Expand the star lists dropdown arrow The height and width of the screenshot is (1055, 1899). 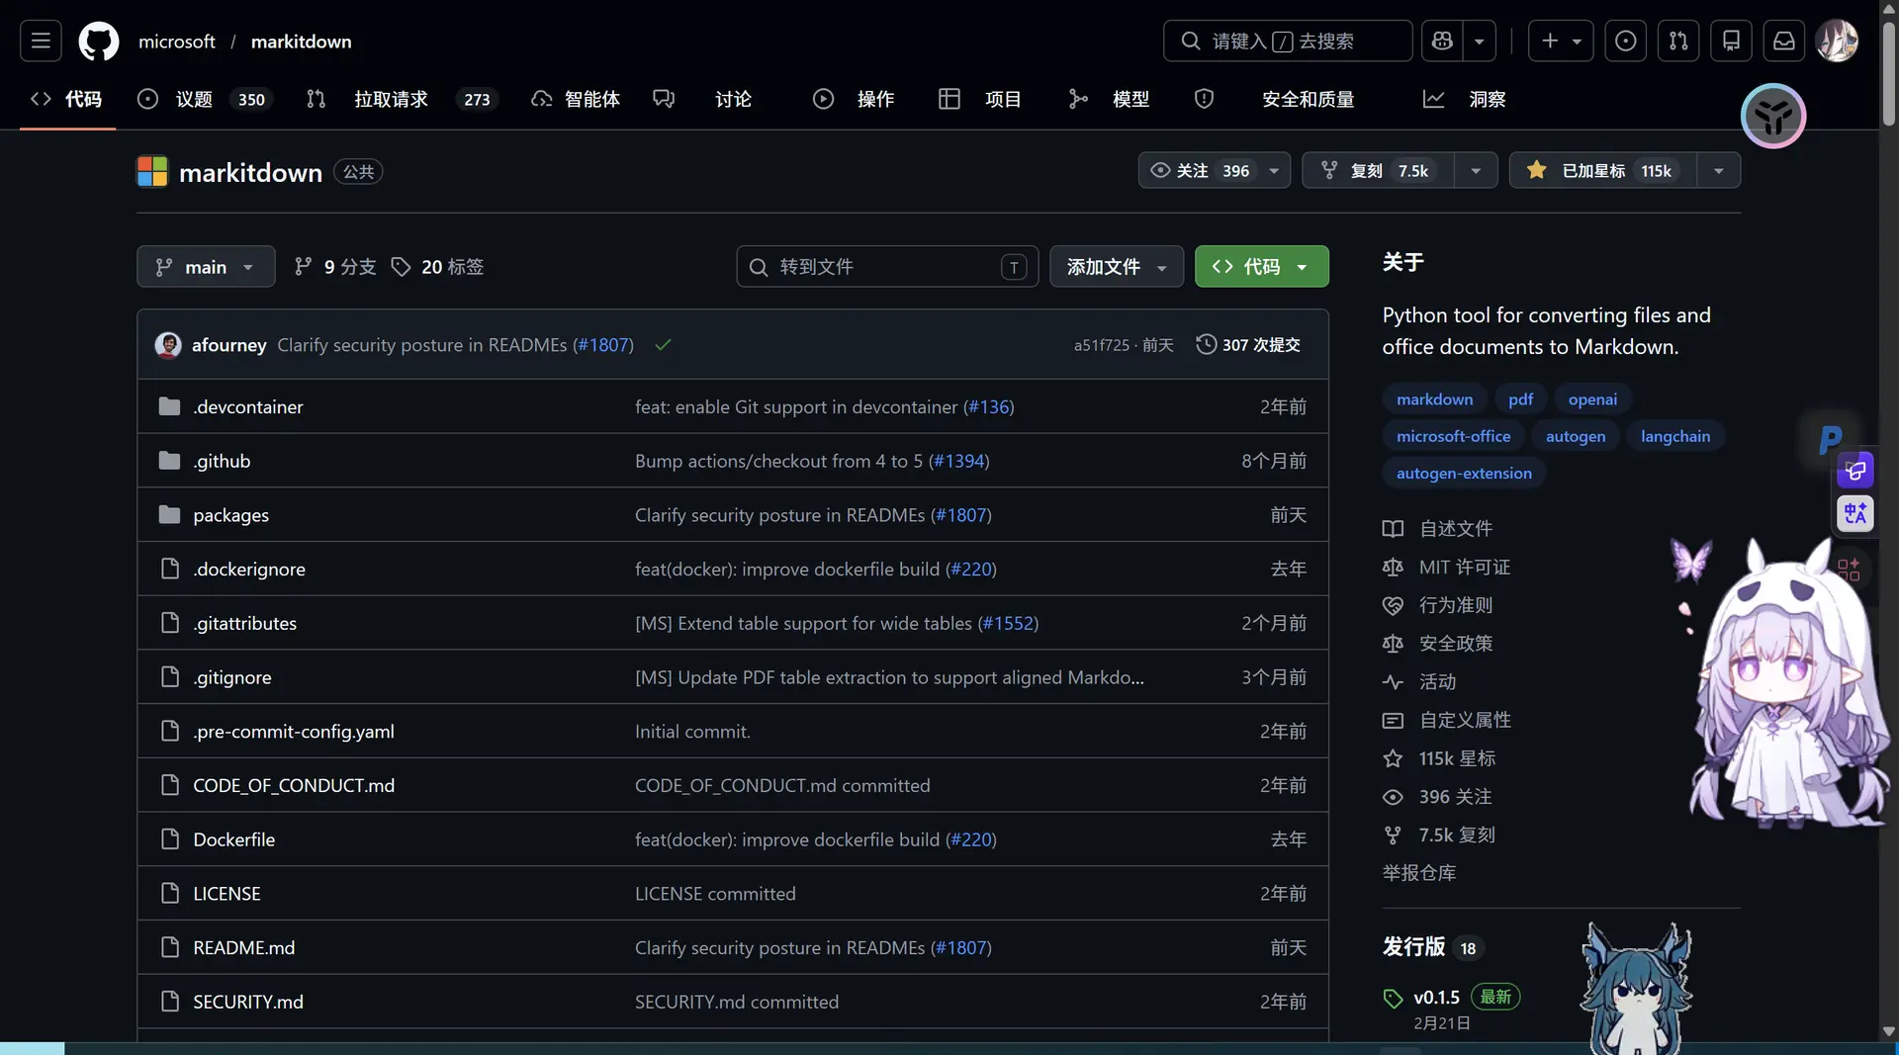pos(1719,171)
